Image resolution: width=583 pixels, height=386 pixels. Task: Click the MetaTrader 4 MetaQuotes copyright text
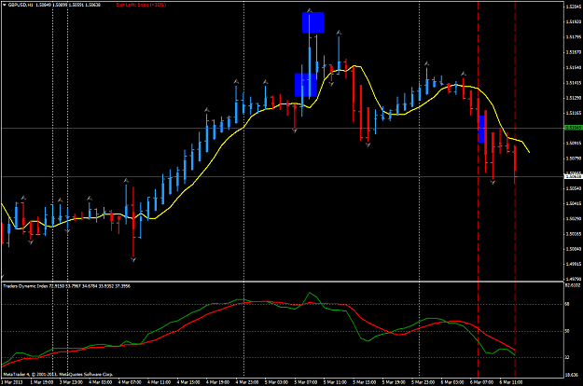(x=58, y=374)
